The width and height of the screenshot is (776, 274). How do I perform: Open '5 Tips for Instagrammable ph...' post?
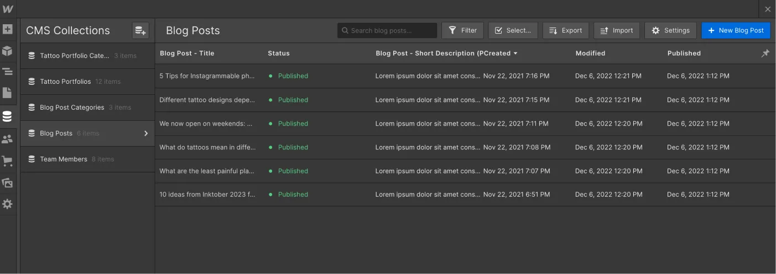[207, 76]
